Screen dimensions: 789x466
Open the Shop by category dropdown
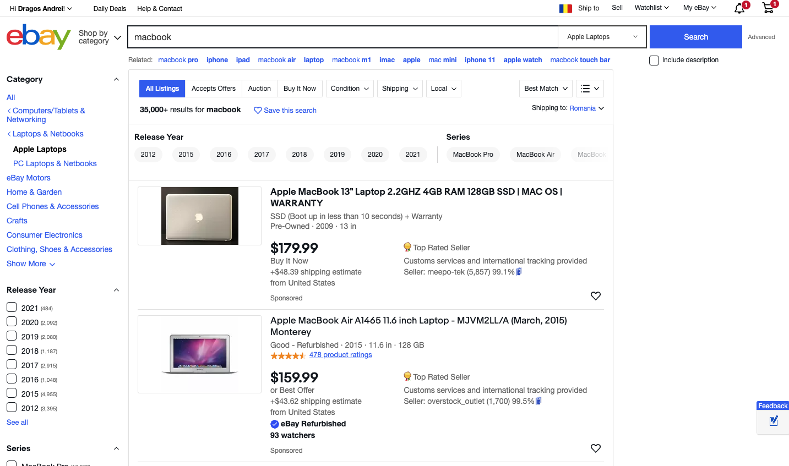(x=100, y=37)
